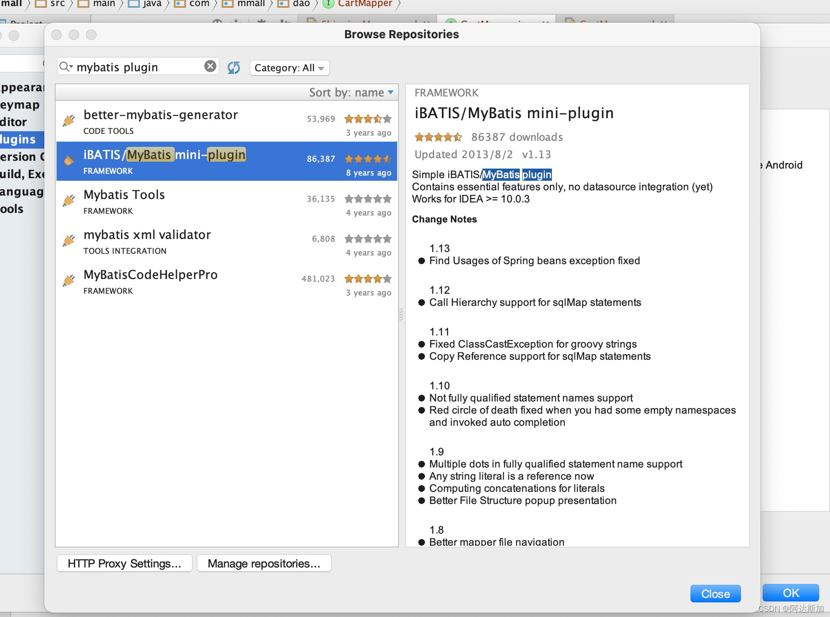Select Build, Execution settings in sidebar
Image resolution: width=830 pixels, height=617 pixels.
(x=22, y=174)
